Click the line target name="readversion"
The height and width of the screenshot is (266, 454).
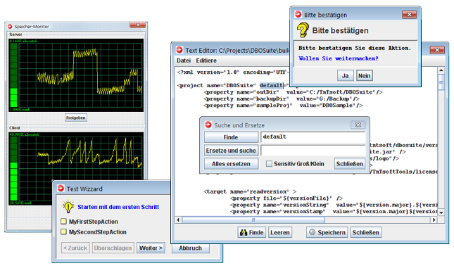[250, 191]
